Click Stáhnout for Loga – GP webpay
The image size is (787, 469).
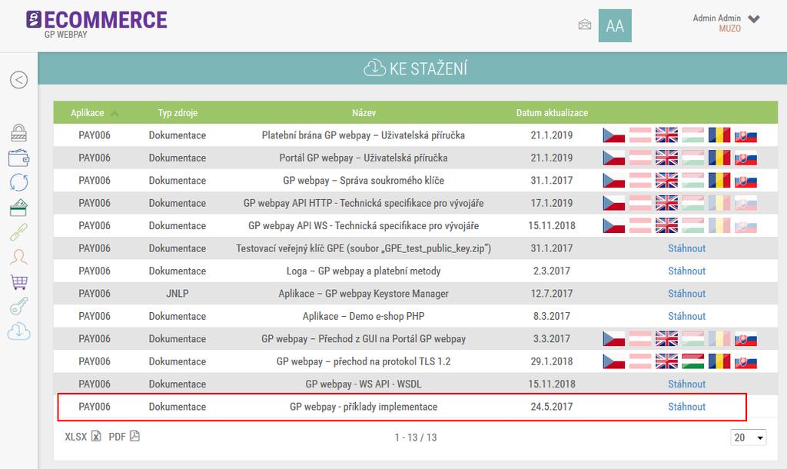[x=686, y=271]
